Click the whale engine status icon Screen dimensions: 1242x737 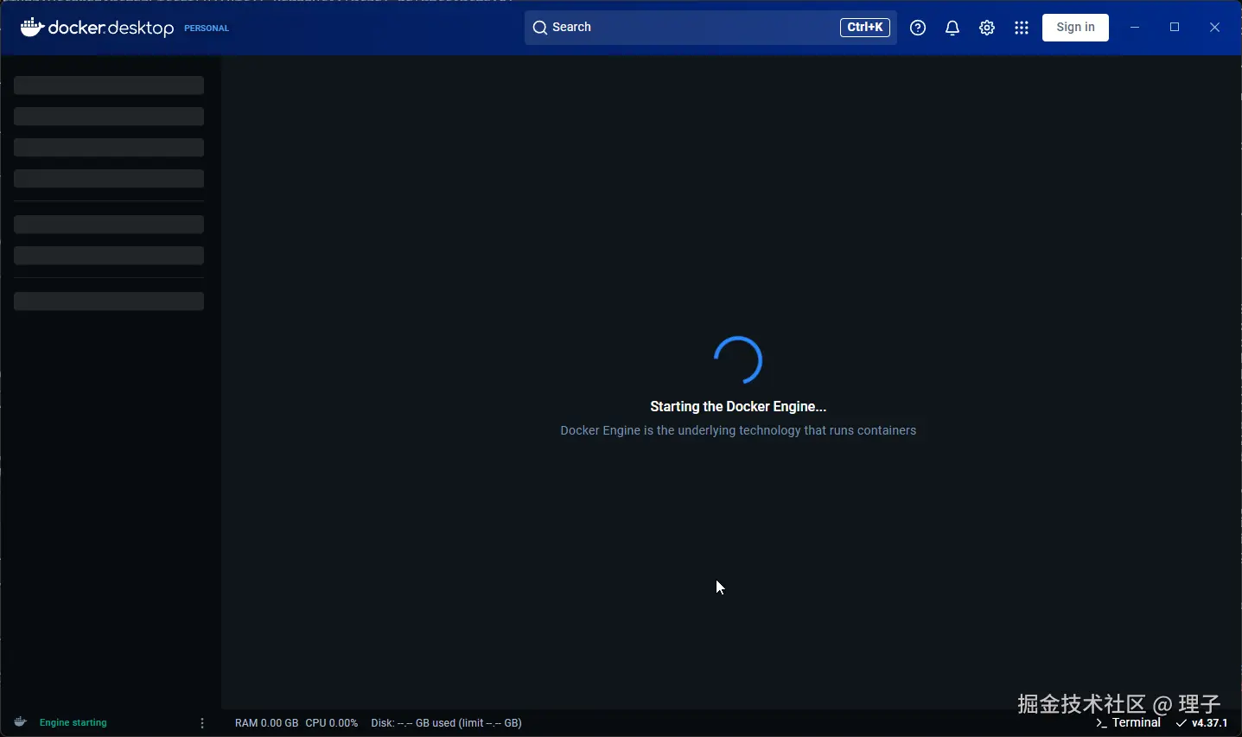(x=20, y=722)
